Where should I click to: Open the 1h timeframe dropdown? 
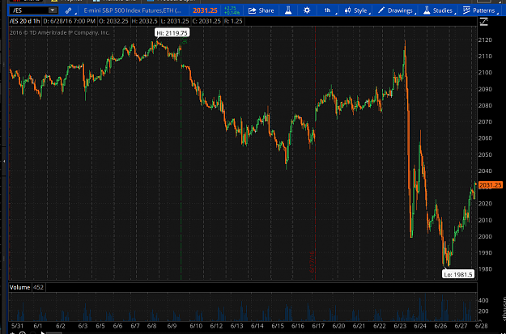(x=329, y=11)
